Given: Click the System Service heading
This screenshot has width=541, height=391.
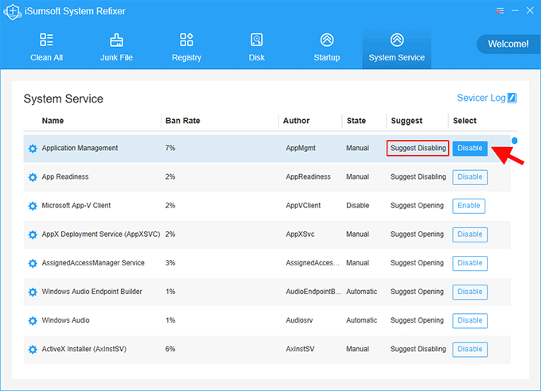Looking at the screenshot, I should [63, 99].
